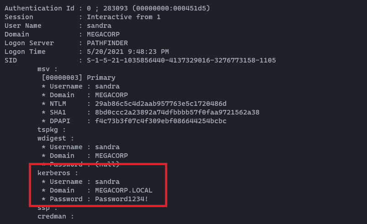Click the msv section heading

point(48,69)
